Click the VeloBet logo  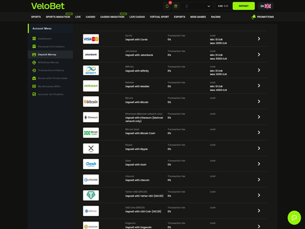click(48, 6)
